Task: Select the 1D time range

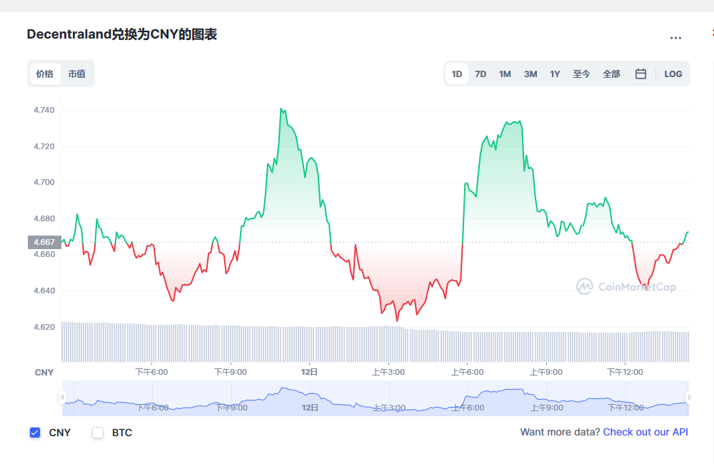Action: pos(457,74)
